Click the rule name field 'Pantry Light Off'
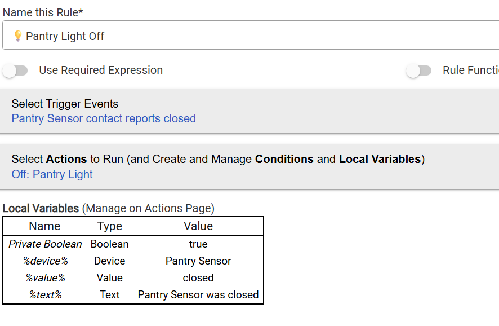The width and height of the screenshot is (499, 326). point(251,35)
